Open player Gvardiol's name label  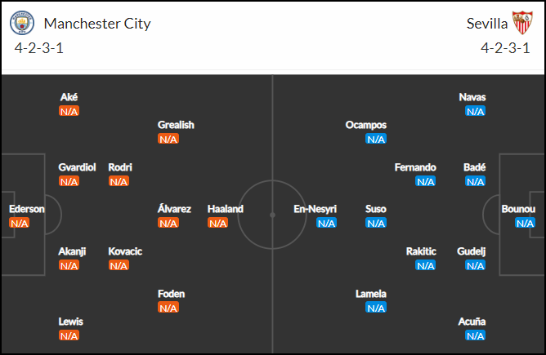tap(77, 167)
